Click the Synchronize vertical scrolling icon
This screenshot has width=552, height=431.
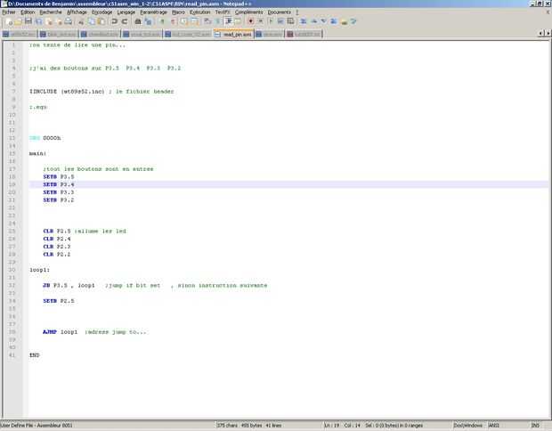(x=184, y=21)
